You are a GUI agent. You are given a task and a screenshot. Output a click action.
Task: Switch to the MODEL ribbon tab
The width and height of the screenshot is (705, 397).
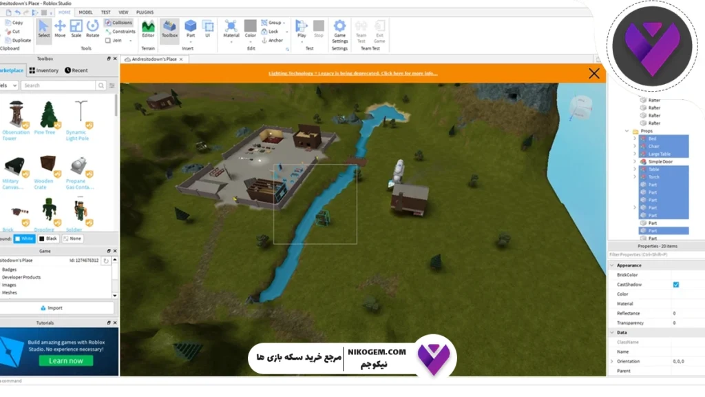tap(85, 12)
